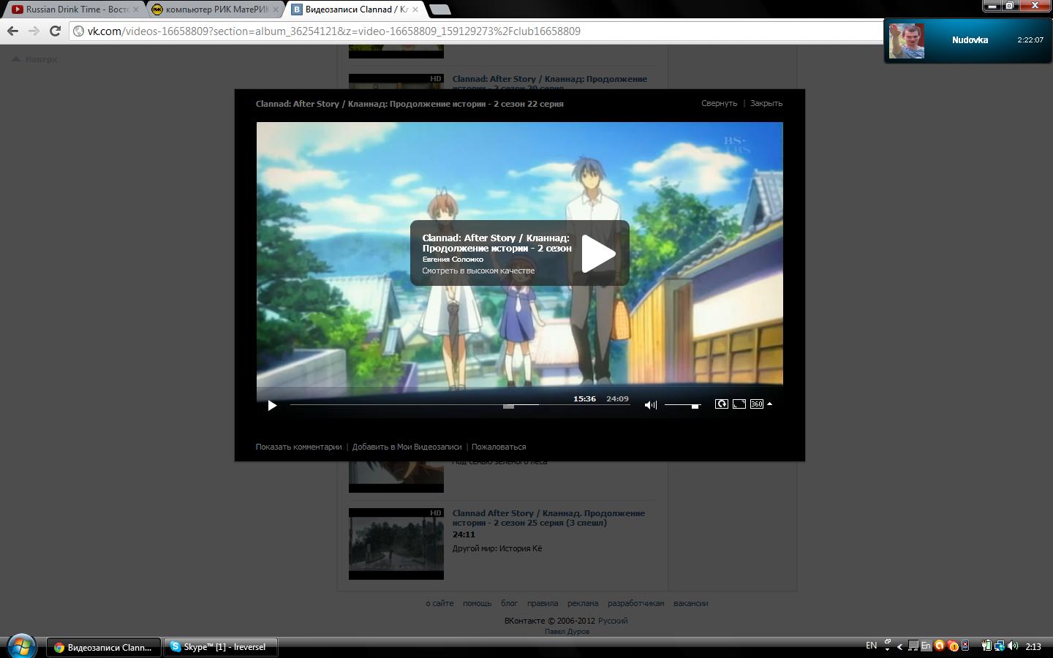
Task: Open the вакансии footer link
Action: pyautogui.click(x=690, y=603)
